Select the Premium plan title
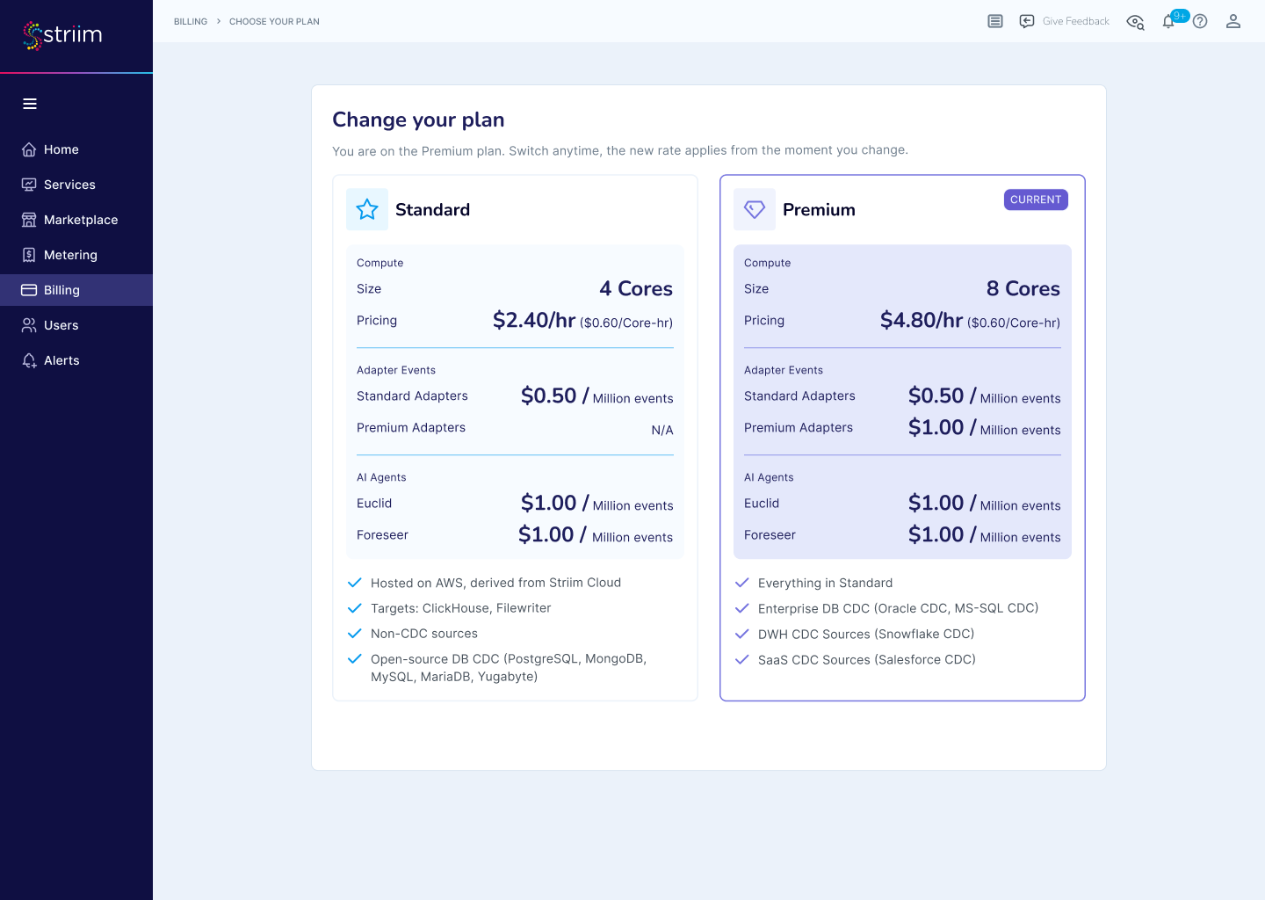Screen dimensions: 1265x900 coord(819,209)
